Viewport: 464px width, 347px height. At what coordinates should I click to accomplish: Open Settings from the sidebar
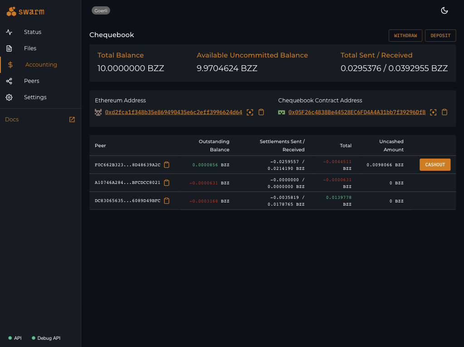(x=35, y=97)
